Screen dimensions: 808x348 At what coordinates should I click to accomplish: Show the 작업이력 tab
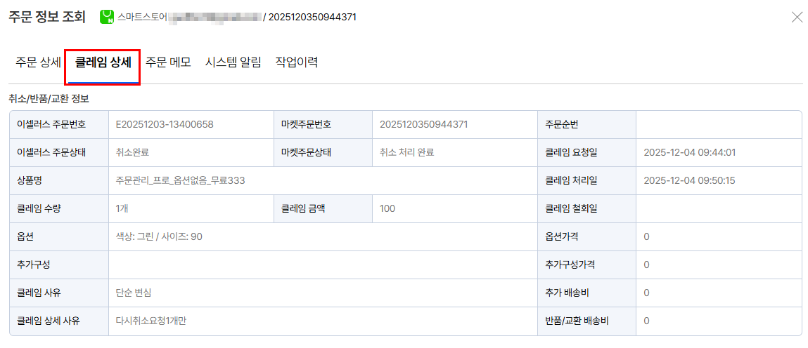pyautogui.click(x=297, y=62)
